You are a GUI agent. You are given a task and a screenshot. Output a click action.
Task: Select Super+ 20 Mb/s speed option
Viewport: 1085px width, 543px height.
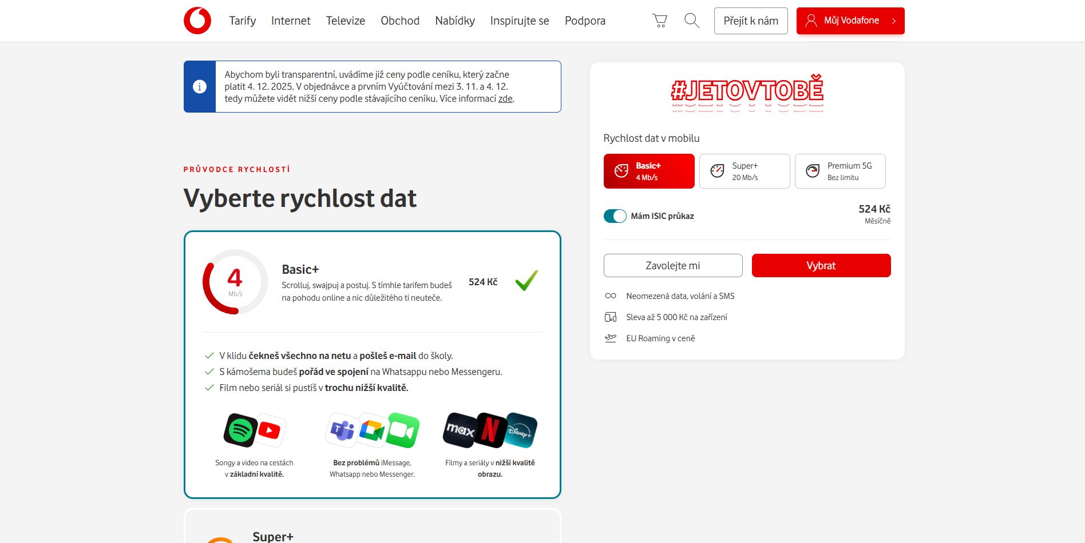coord(745,171)
